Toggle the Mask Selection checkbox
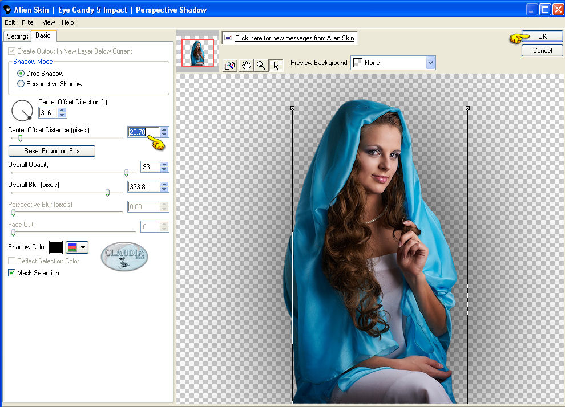Viewport: 565px width, 407px height. click(12, 273)
